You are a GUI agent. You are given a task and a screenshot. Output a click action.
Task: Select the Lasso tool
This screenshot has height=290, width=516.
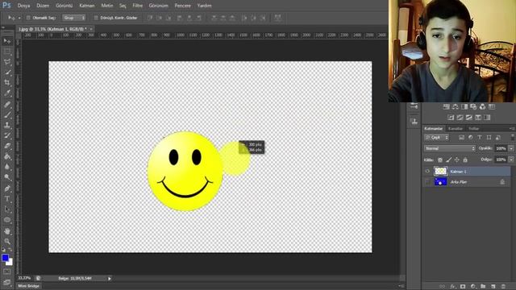click(x=7, y=62)
